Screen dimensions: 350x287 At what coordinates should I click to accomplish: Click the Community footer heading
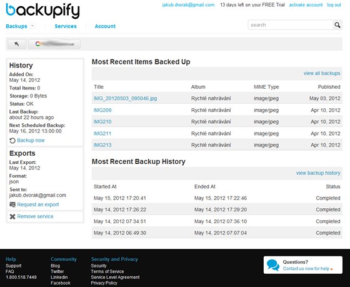pyautogui.click(x=63, y=259)
